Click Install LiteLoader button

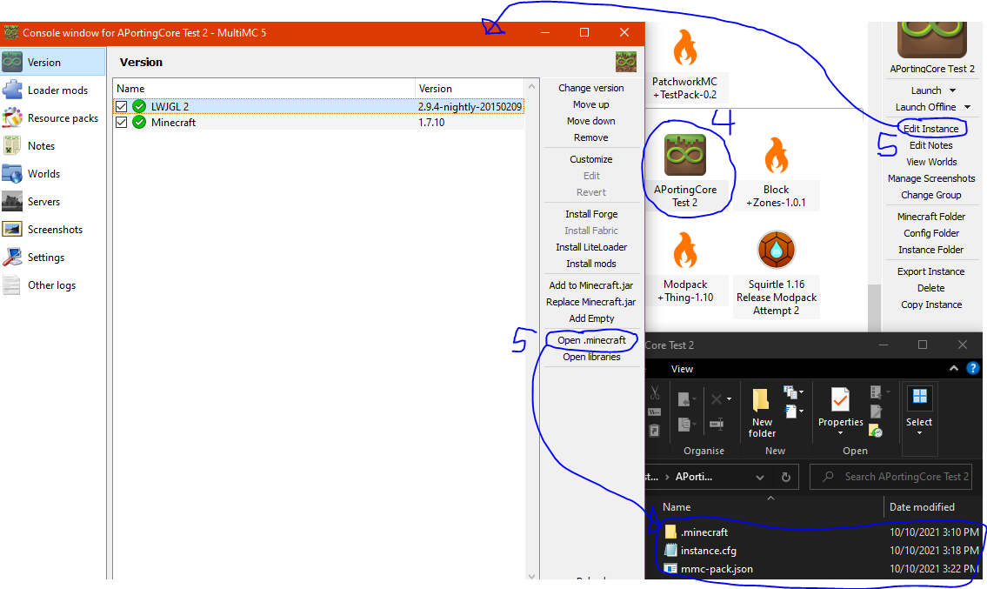point(591,247)
